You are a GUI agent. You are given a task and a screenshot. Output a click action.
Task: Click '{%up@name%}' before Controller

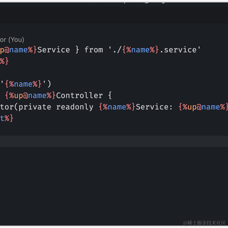click(x=30, y=96)
